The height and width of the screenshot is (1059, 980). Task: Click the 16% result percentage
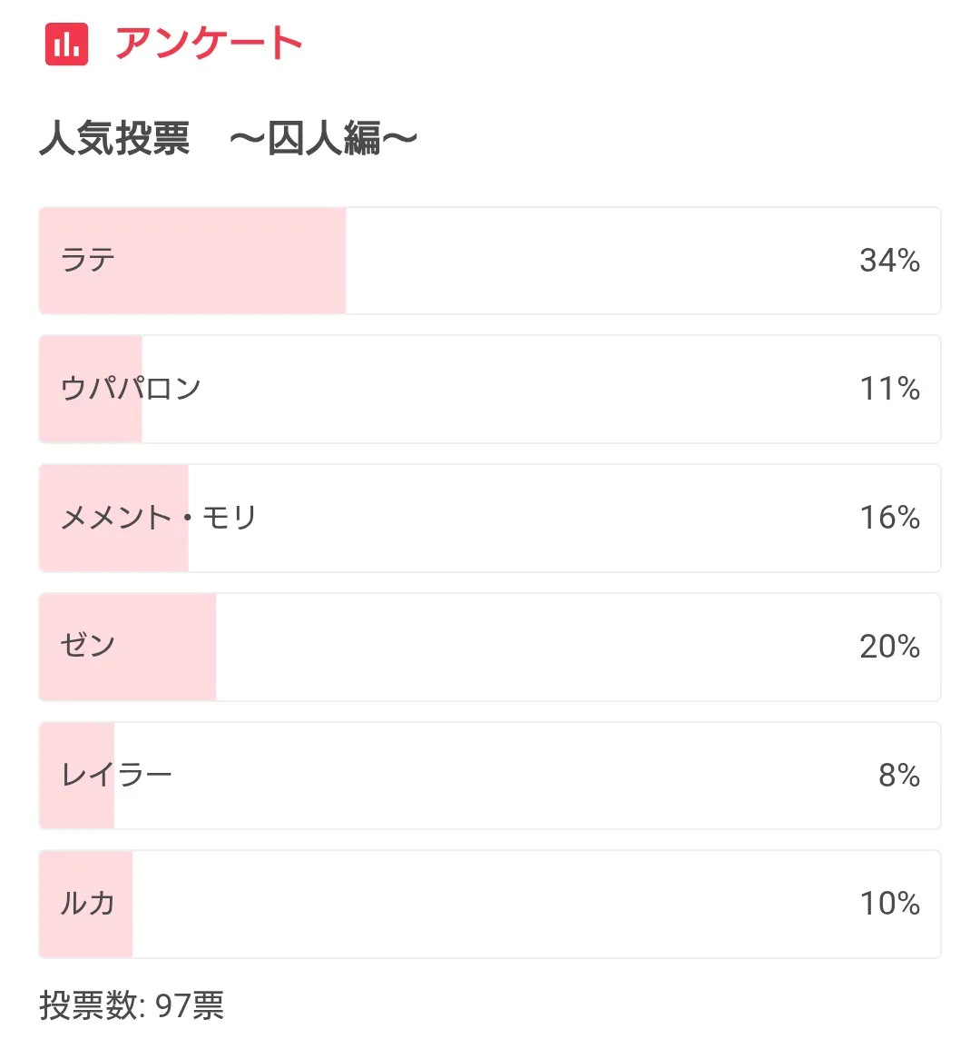(x=889, y=518)
